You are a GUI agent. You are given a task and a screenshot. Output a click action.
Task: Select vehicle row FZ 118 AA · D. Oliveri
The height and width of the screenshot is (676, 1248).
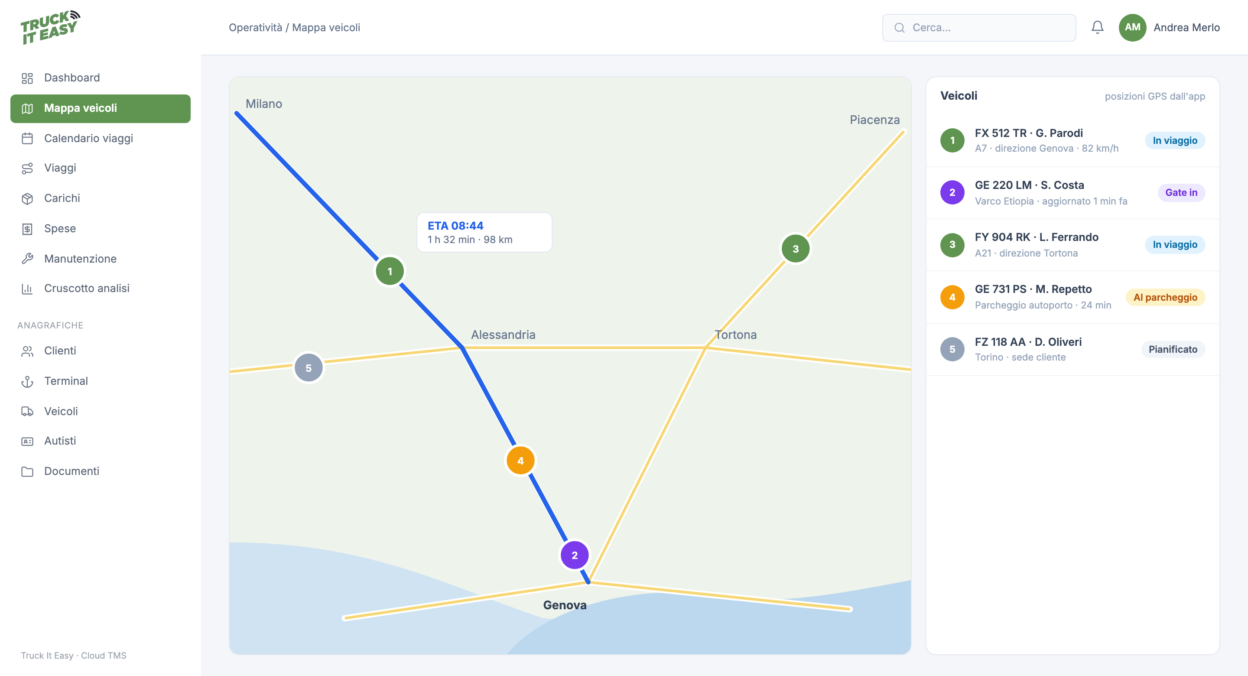[x=1072, y=349]
